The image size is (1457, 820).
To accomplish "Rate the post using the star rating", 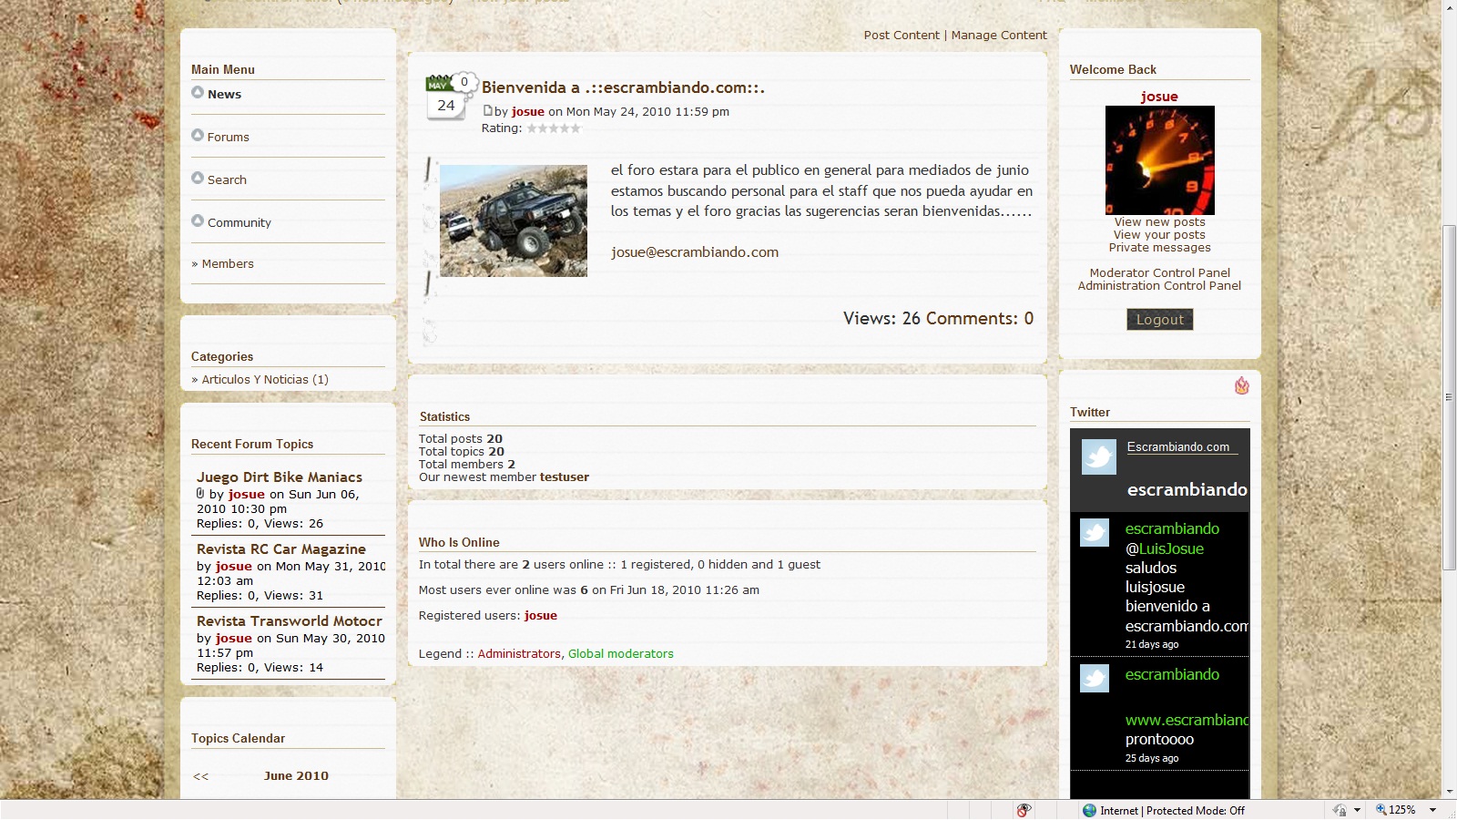I will pyautogui.click(x=554, y=128).
